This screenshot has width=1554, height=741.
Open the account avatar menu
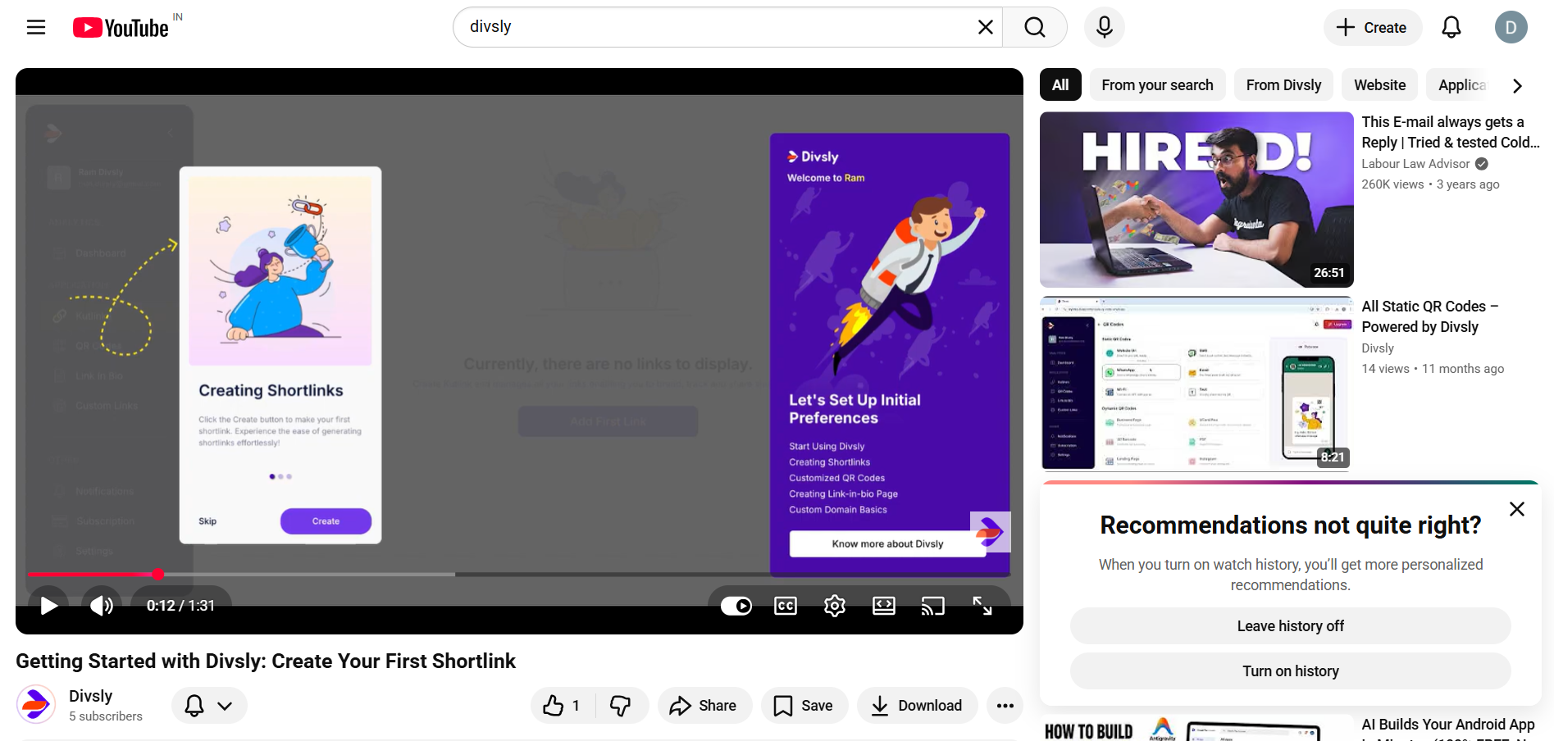1511,27
